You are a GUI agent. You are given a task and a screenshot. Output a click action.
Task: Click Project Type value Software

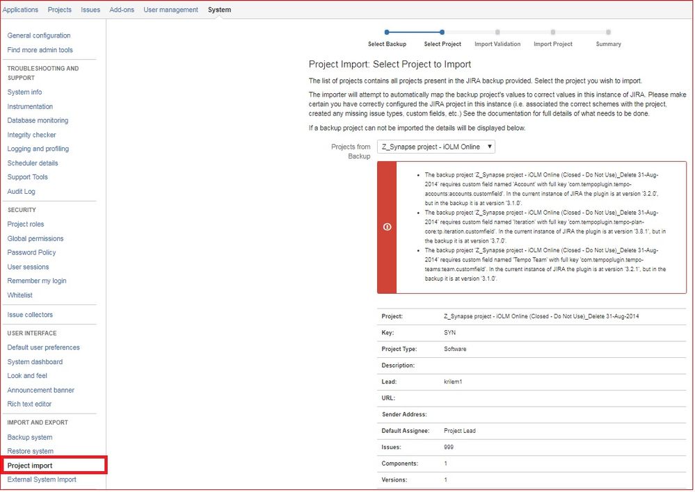[x=455, y=349]
